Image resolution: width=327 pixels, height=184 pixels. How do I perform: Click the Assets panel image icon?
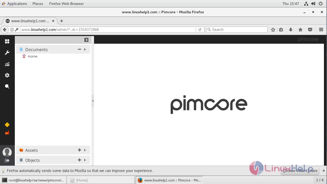click(x=21, y=150)
